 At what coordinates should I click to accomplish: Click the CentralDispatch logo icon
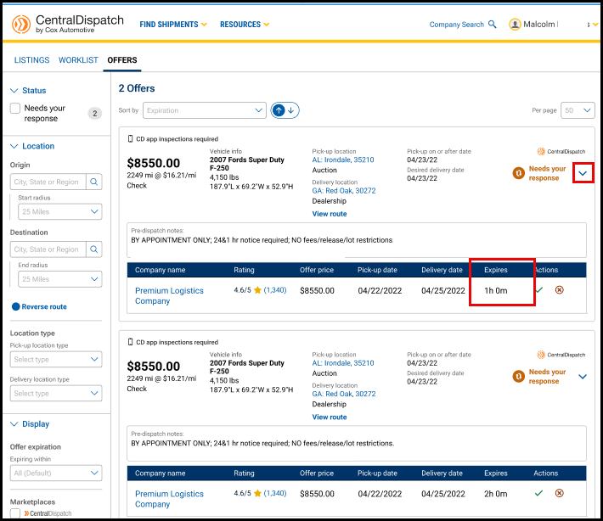click(21, 25)
